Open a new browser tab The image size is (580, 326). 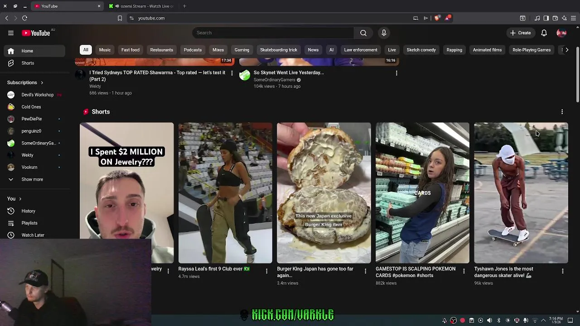[x=184, y=6]
